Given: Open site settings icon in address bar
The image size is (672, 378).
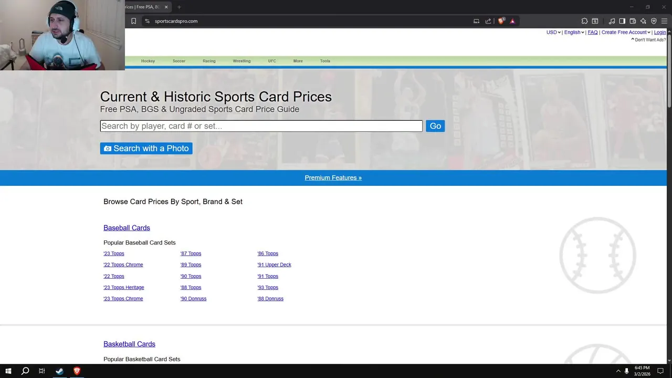Looking at the screenshot, I should pyautogui.click(x=147, y=21).
